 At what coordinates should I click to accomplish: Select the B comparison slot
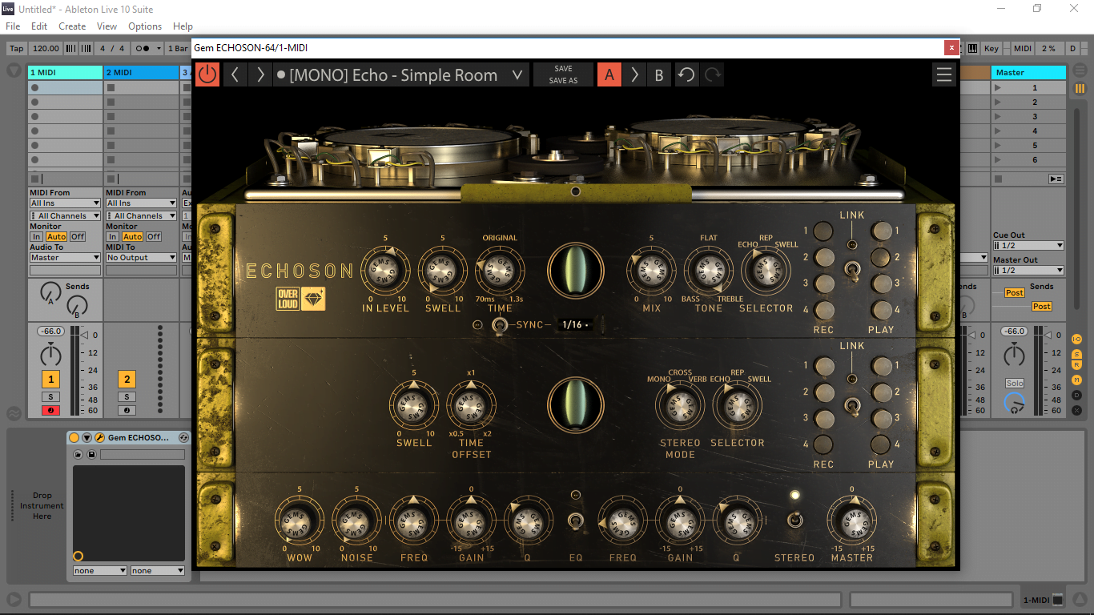pos(659,74)
